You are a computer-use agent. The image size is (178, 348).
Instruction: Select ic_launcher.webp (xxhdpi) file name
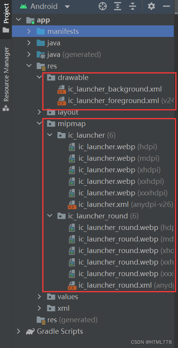[107, 181]
